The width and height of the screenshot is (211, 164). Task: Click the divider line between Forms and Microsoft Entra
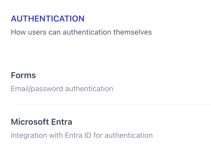110,105
